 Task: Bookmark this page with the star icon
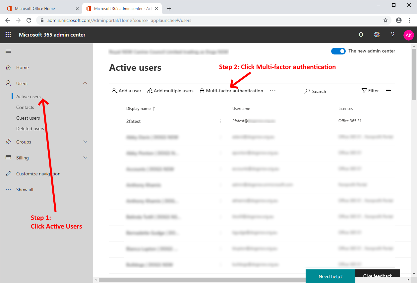pyautogui.click(x=386, y=20)
